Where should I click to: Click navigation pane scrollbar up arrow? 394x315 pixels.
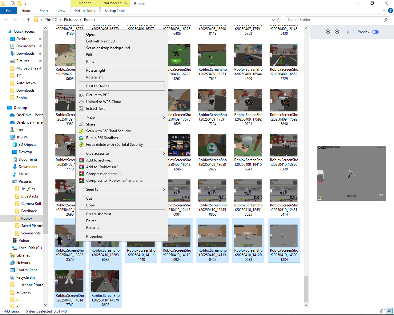pos(46,28)
